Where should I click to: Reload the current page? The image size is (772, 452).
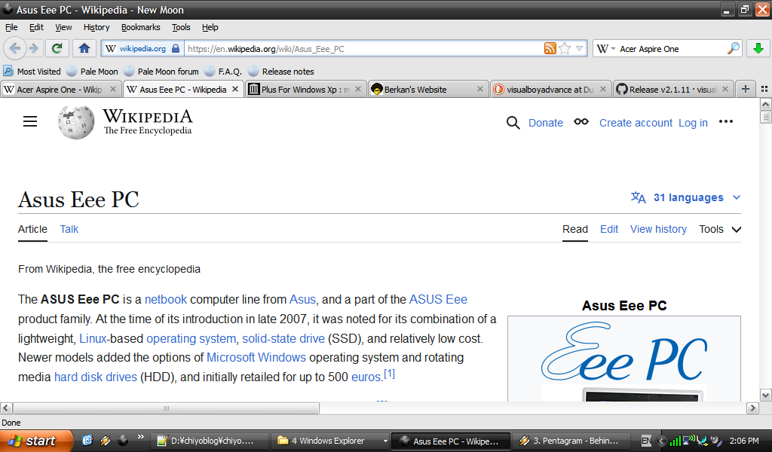(x=57, y=48)
